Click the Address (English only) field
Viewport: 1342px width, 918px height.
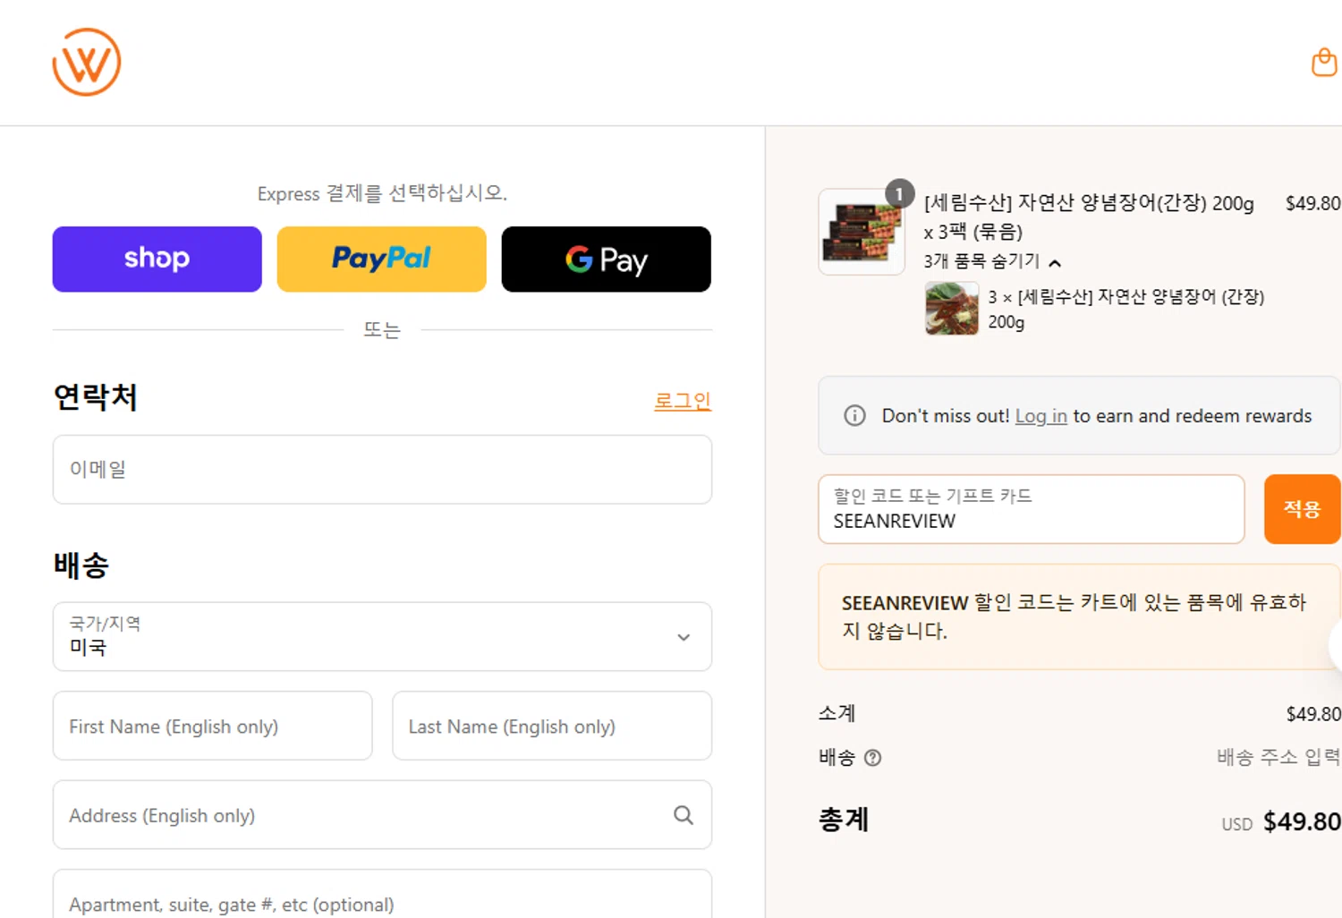[x=382, y=815]
